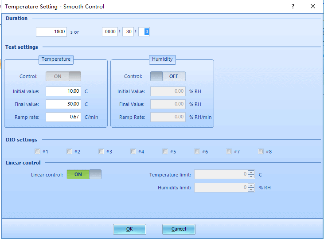Image resolution: width=324 pixels, height=239 pixels.
Task: Enable DIO #2 checkbox
Action: pos(70,152)
